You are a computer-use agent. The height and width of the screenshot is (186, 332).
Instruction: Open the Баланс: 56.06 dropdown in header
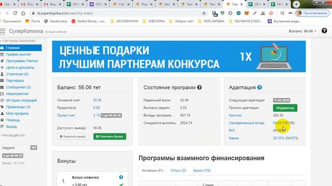click(x=302, y=31)
